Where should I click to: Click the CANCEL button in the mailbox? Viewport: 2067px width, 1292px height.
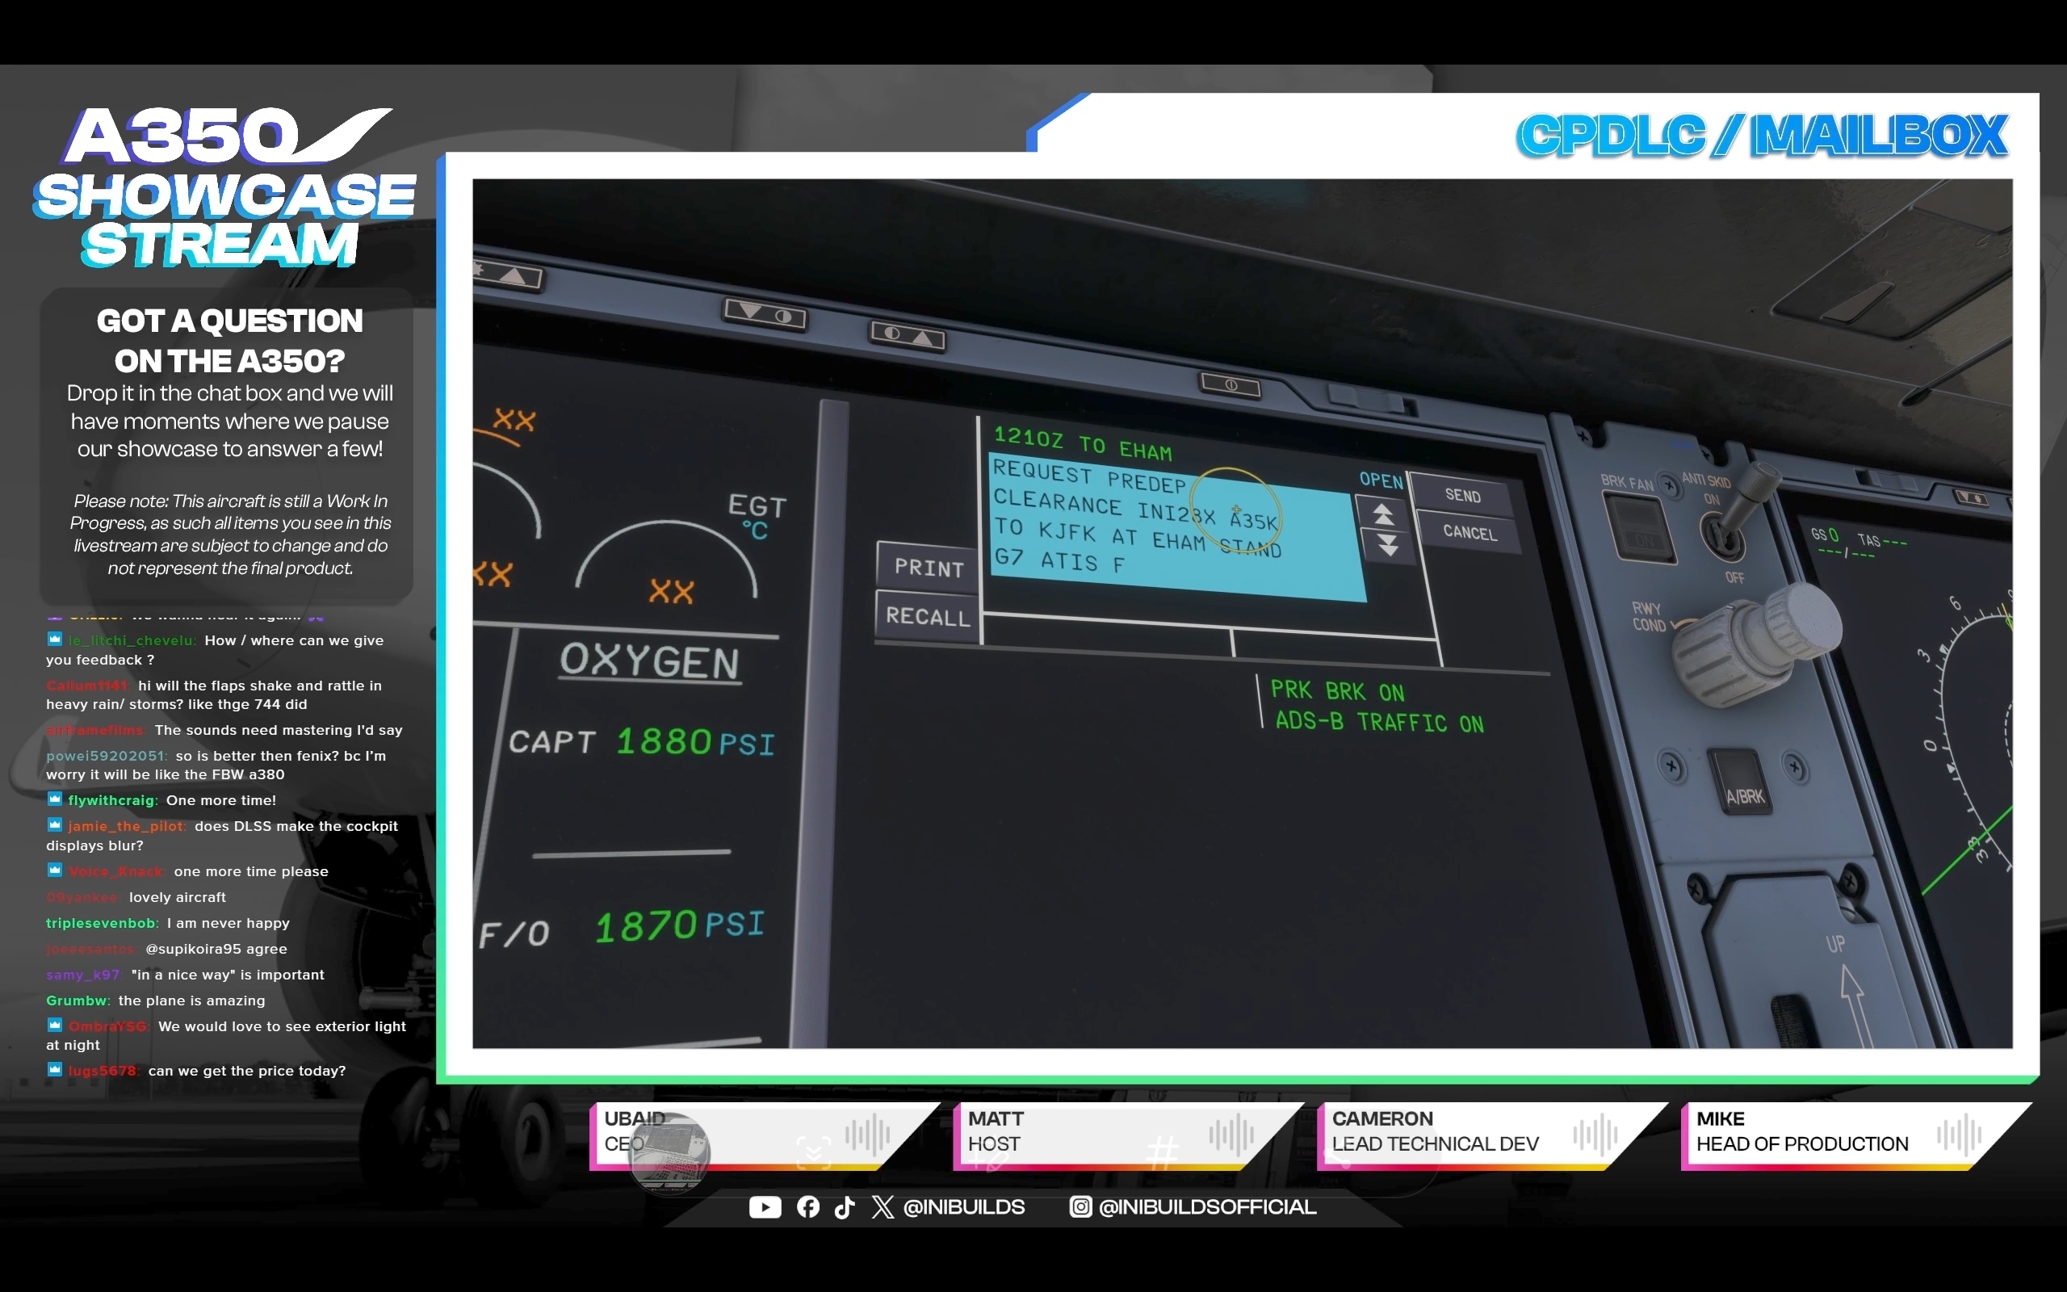(x=1470, y=532)
